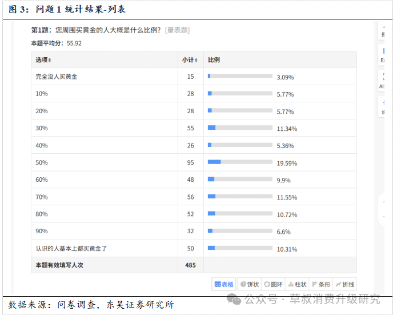Click the 19.59% progress bar

pos(240,162)
